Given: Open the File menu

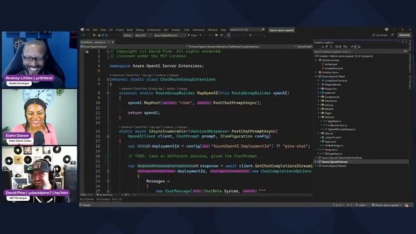Looking at the screenshot, I should [88, 30].
